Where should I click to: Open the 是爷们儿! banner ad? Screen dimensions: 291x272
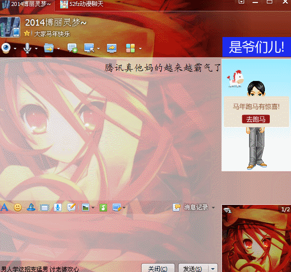click(x=256, y=47)
